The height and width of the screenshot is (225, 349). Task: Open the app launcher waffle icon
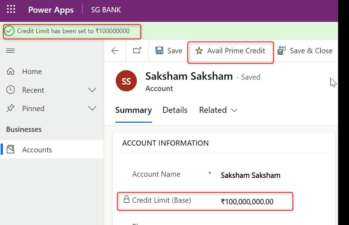(11, 9)
